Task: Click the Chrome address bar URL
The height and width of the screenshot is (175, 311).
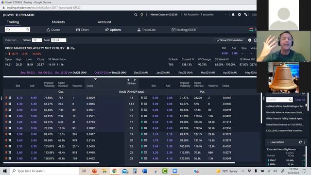Action: pyautogui.click(x=44, y=8)
